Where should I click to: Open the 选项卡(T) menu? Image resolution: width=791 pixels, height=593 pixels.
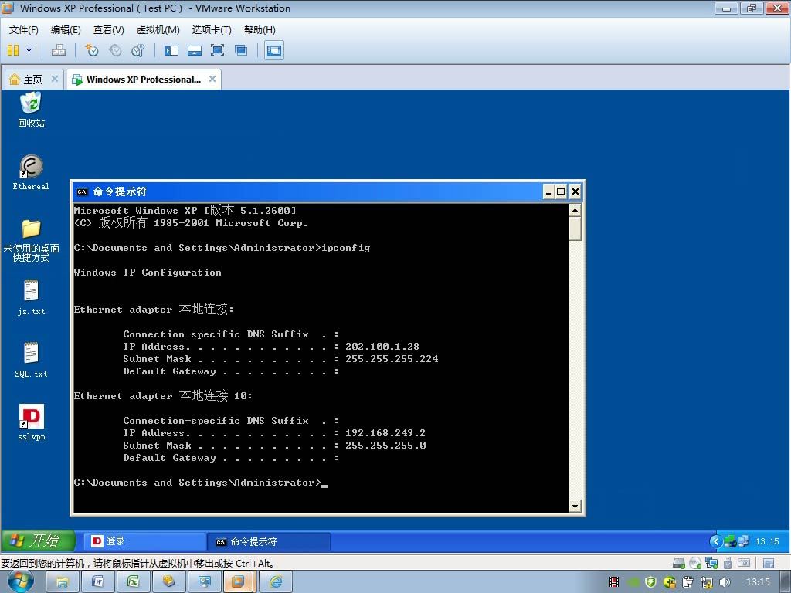point(212,30)
